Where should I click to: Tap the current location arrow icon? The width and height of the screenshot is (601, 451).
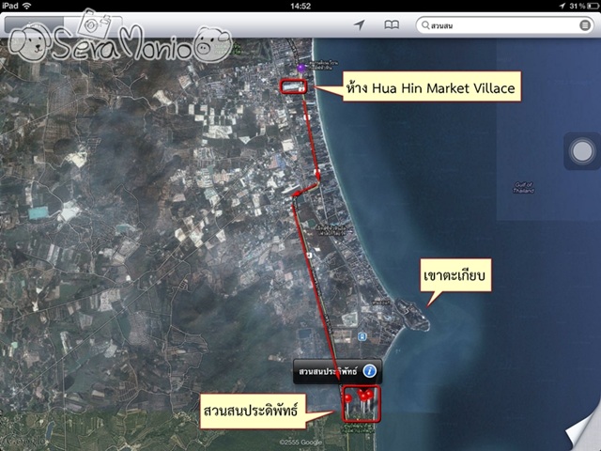point(359,25)
